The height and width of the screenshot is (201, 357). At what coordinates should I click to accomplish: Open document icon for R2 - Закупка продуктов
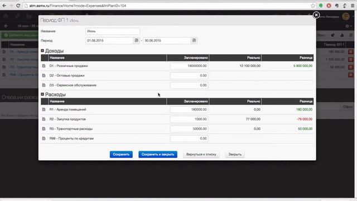(x=44, y=119)
